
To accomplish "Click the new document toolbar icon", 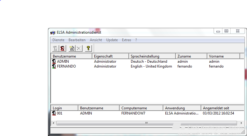I will (72, 48).
